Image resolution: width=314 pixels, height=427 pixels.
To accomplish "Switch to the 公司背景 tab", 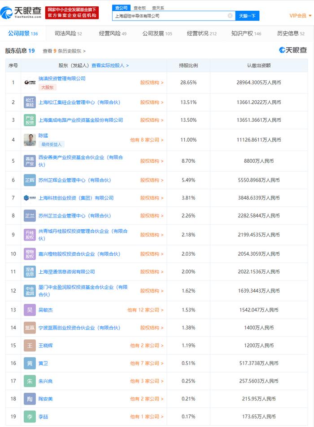I will point(23,34).
